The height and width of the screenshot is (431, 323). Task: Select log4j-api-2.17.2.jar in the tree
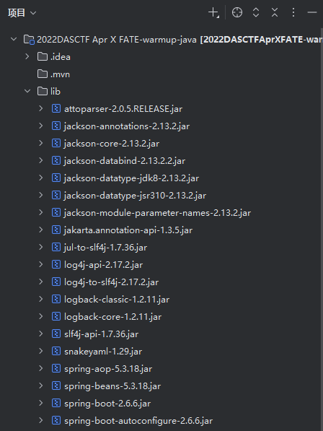pos(103,265)
